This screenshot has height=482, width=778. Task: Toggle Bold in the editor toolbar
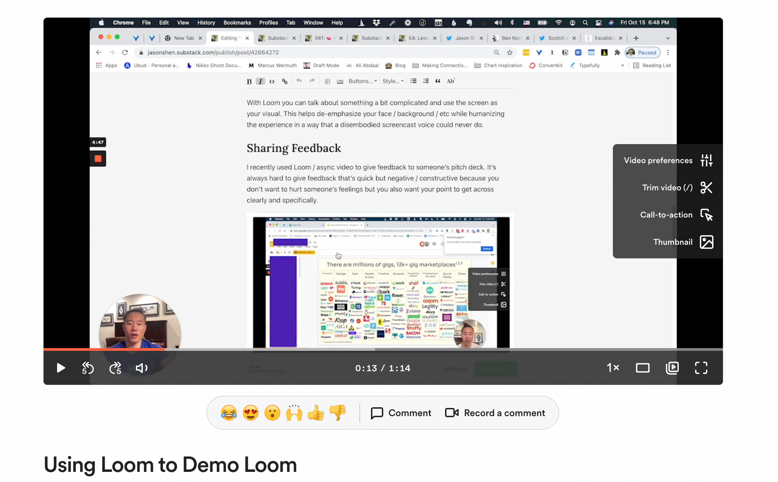pos(249,81)
